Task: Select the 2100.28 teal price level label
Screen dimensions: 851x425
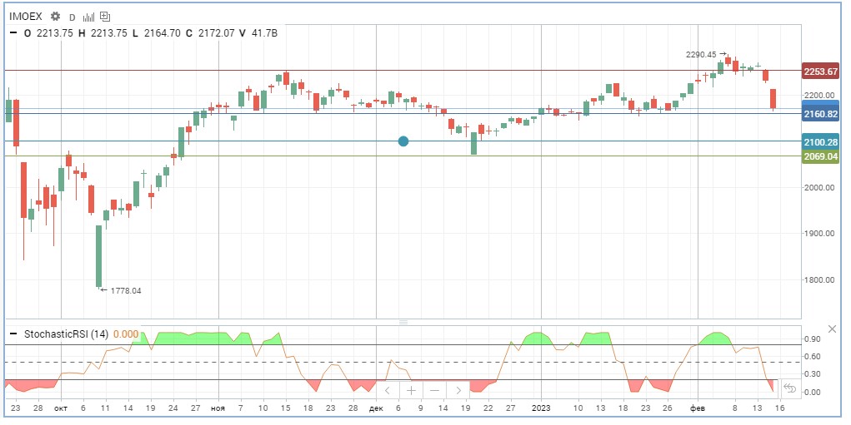Action: [820, 142]
